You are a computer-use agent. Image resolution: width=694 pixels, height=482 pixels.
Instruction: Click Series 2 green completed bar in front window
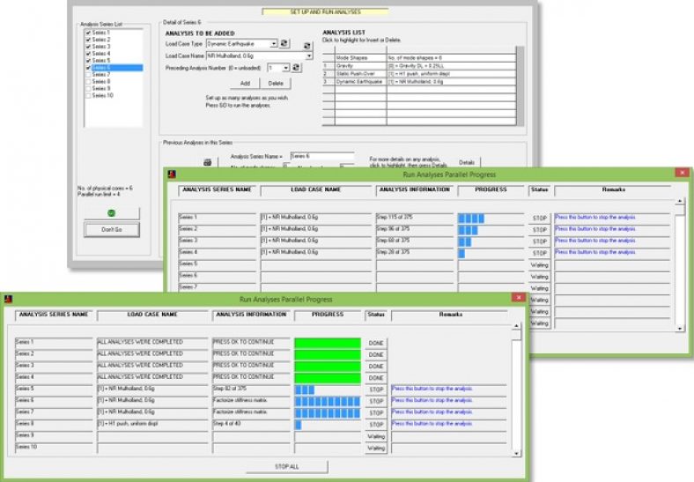328,355
